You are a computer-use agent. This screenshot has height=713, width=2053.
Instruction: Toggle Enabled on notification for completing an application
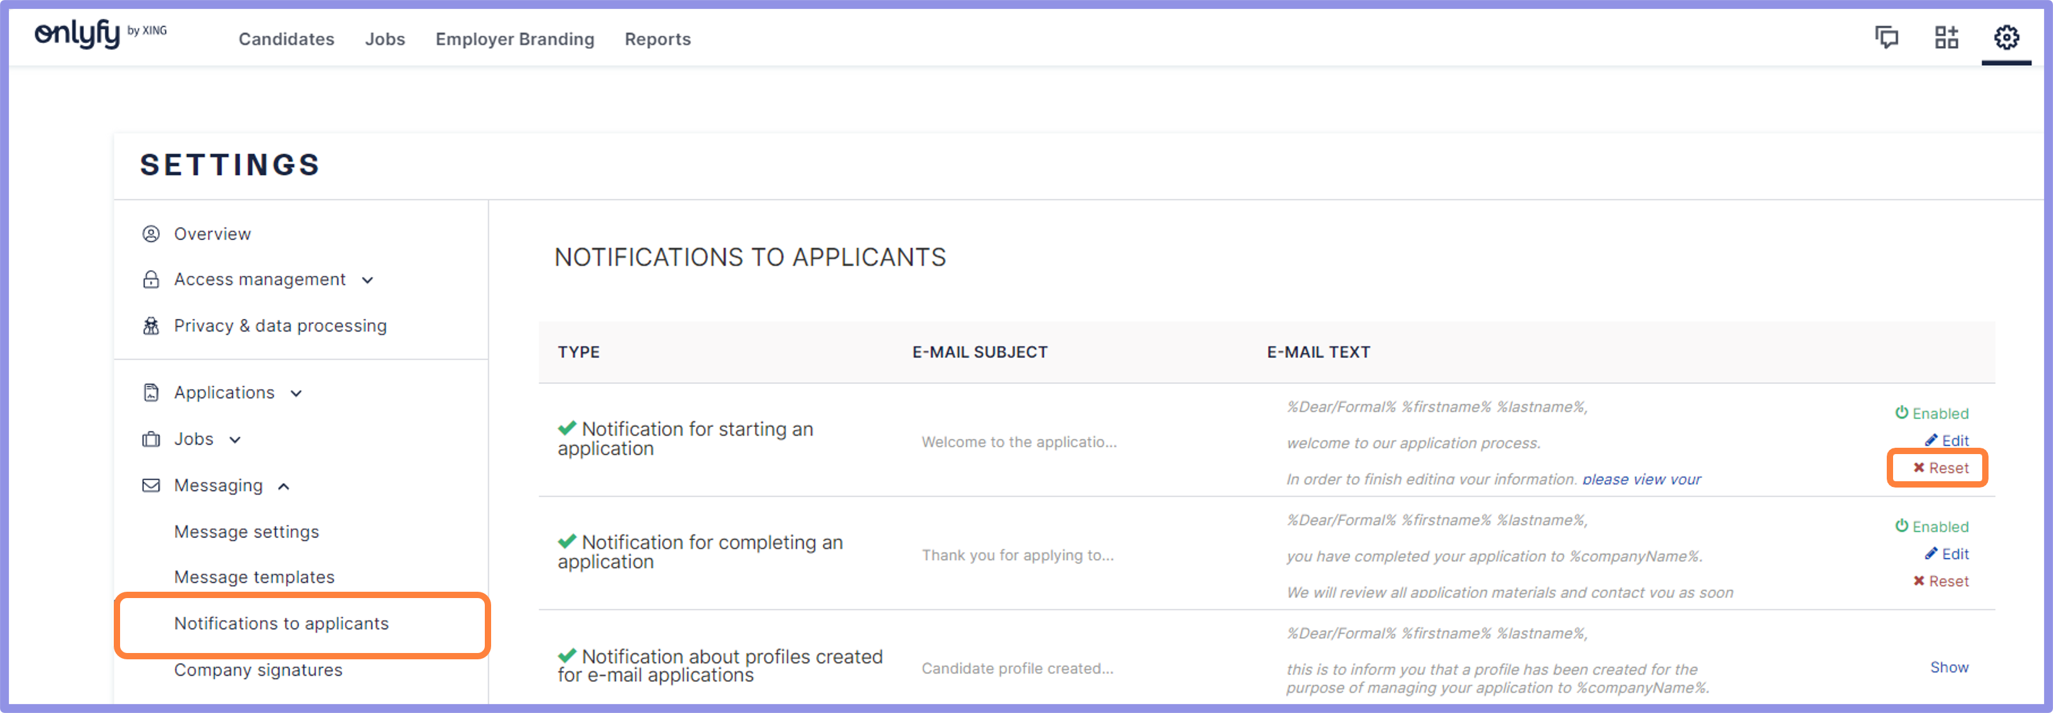1932,527
